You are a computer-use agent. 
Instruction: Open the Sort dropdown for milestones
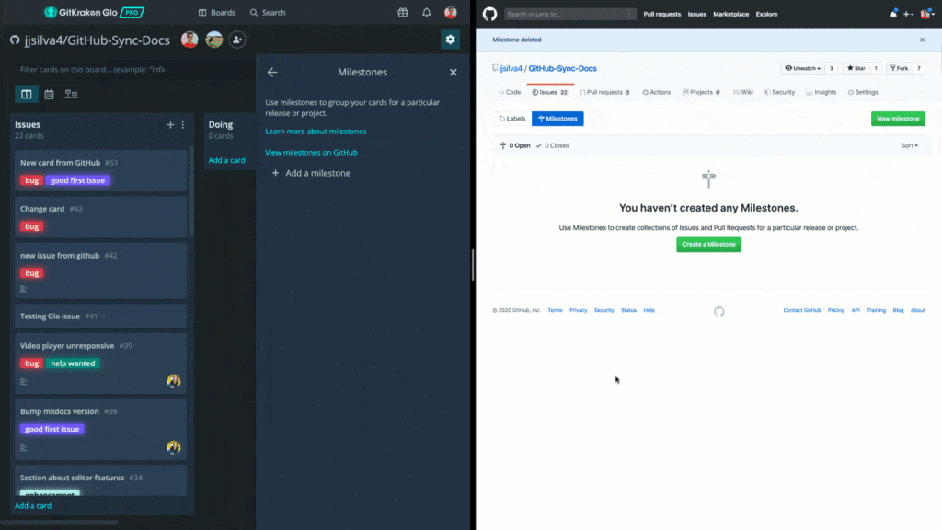coord(910,145)
